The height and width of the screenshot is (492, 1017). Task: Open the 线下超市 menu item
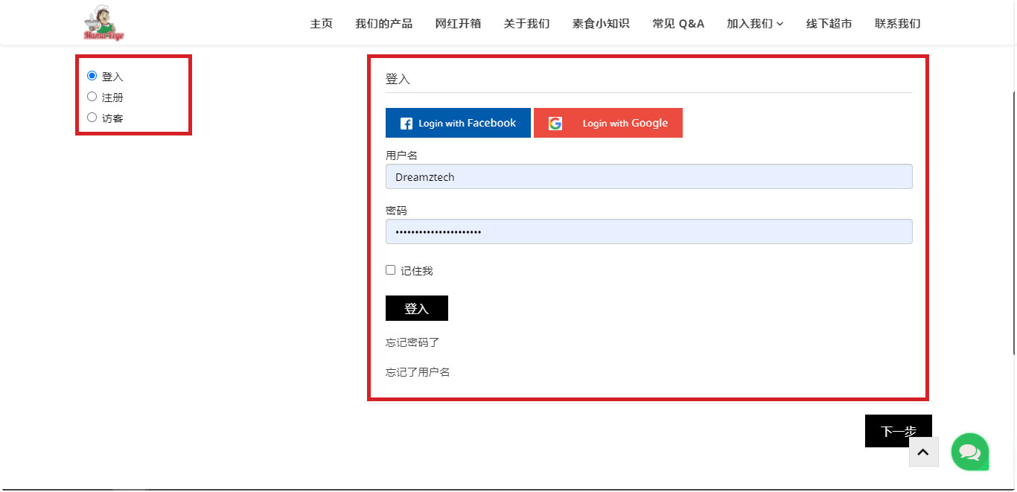(x=829, y=24)
